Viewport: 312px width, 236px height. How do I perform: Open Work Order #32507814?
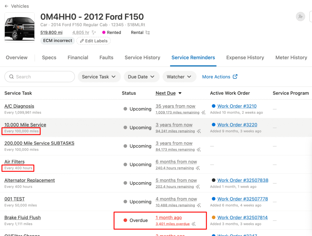click(x=242, y=217)
